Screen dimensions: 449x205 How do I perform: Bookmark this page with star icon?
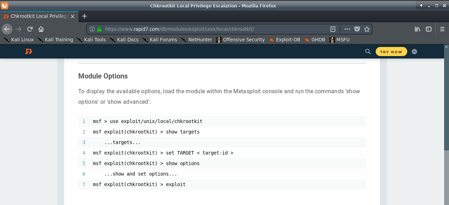click(x=367, y=29)
